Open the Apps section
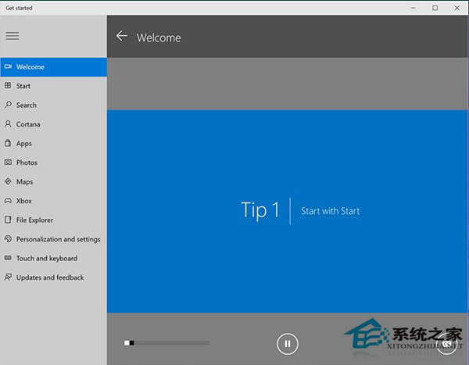The width and height of the screenshot is (469, 365). tap(53, 143)
